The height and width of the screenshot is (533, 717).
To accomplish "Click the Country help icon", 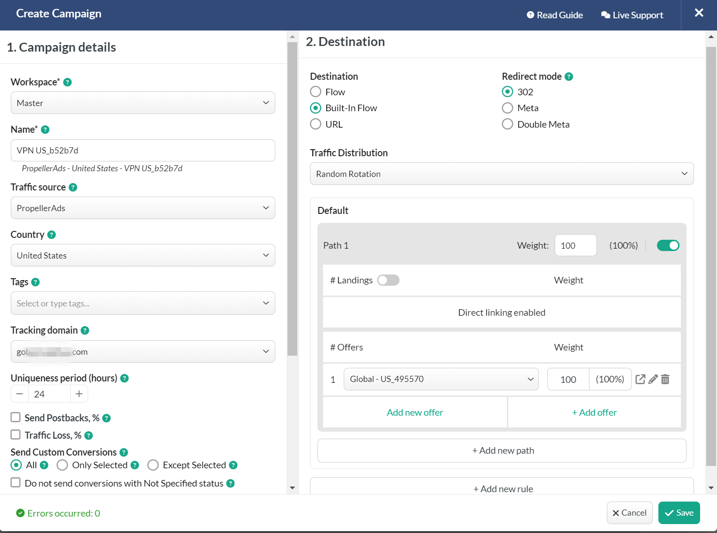I will point(52,235).
